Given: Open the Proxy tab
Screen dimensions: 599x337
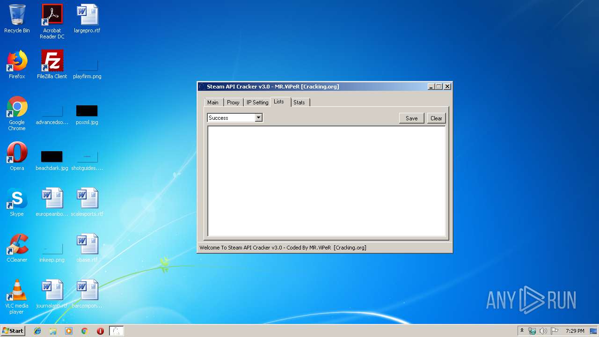Looking at the screenshot, I should click(x=233, y=103).
